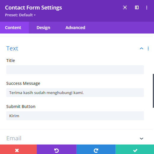Click the Email section heading
Screen dimensions: 154x154
14,138
